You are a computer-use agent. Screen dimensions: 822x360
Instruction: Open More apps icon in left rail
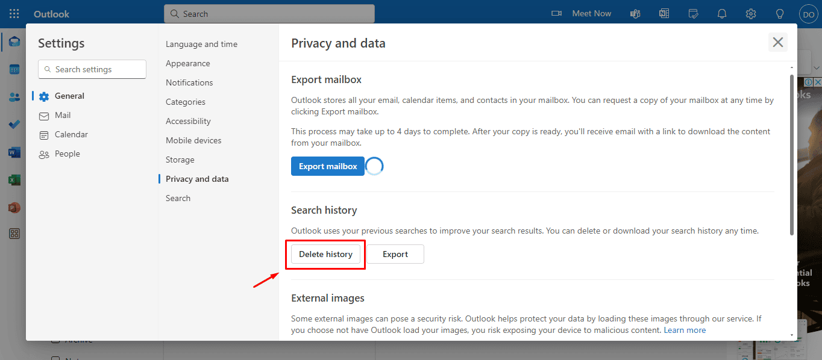click(14, 234)
